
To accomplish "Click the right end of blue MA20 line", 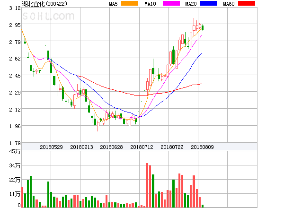I will pos(202,53).
